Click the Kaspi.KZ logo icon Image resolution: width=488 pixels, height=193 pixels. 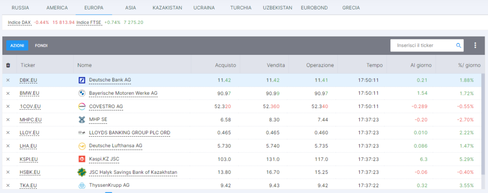pyautogui.click(x=81, y=159)
